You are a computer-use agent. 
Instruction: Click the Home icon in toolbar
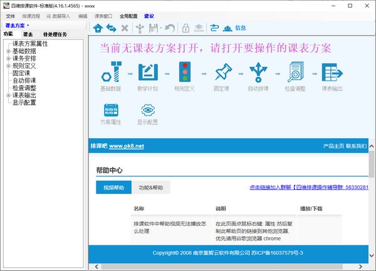[x=98, y=28]
